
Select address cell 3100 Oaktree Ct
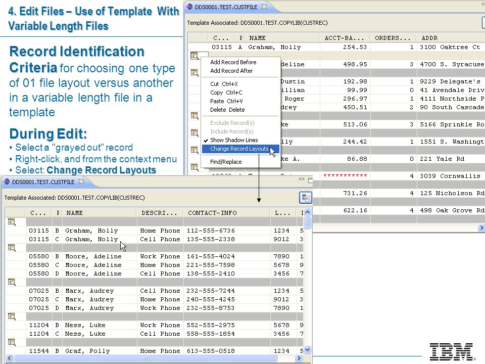click(451, 47)
